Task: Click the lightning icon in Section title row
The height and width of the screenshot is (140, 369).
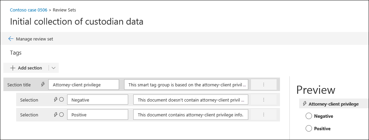Action: click(x=43, y=85)
